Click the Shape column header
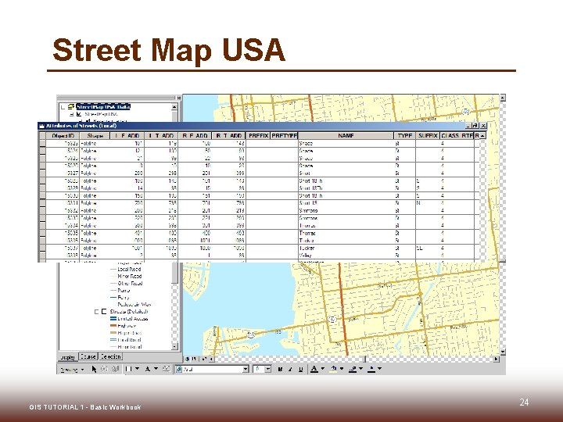The image size is (563, 422). [95, 136]
